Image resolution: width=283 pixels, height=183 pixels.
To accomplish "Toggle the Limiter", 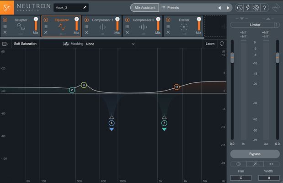I will [253, 25].
